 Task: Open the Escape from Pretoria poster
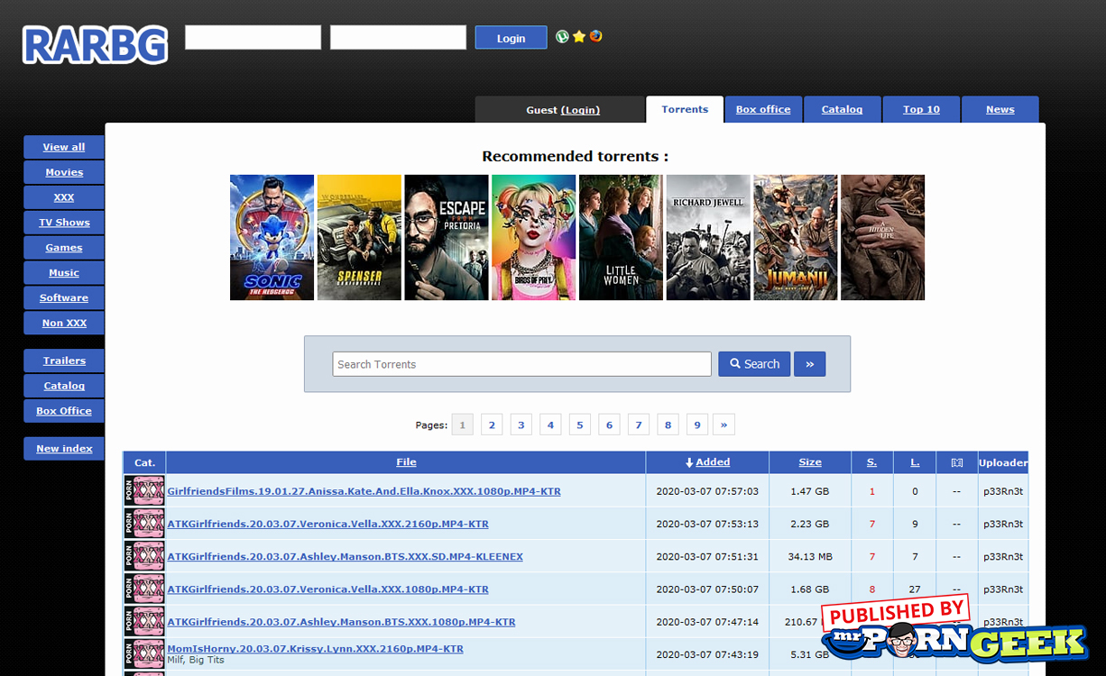tap(447, 237)
